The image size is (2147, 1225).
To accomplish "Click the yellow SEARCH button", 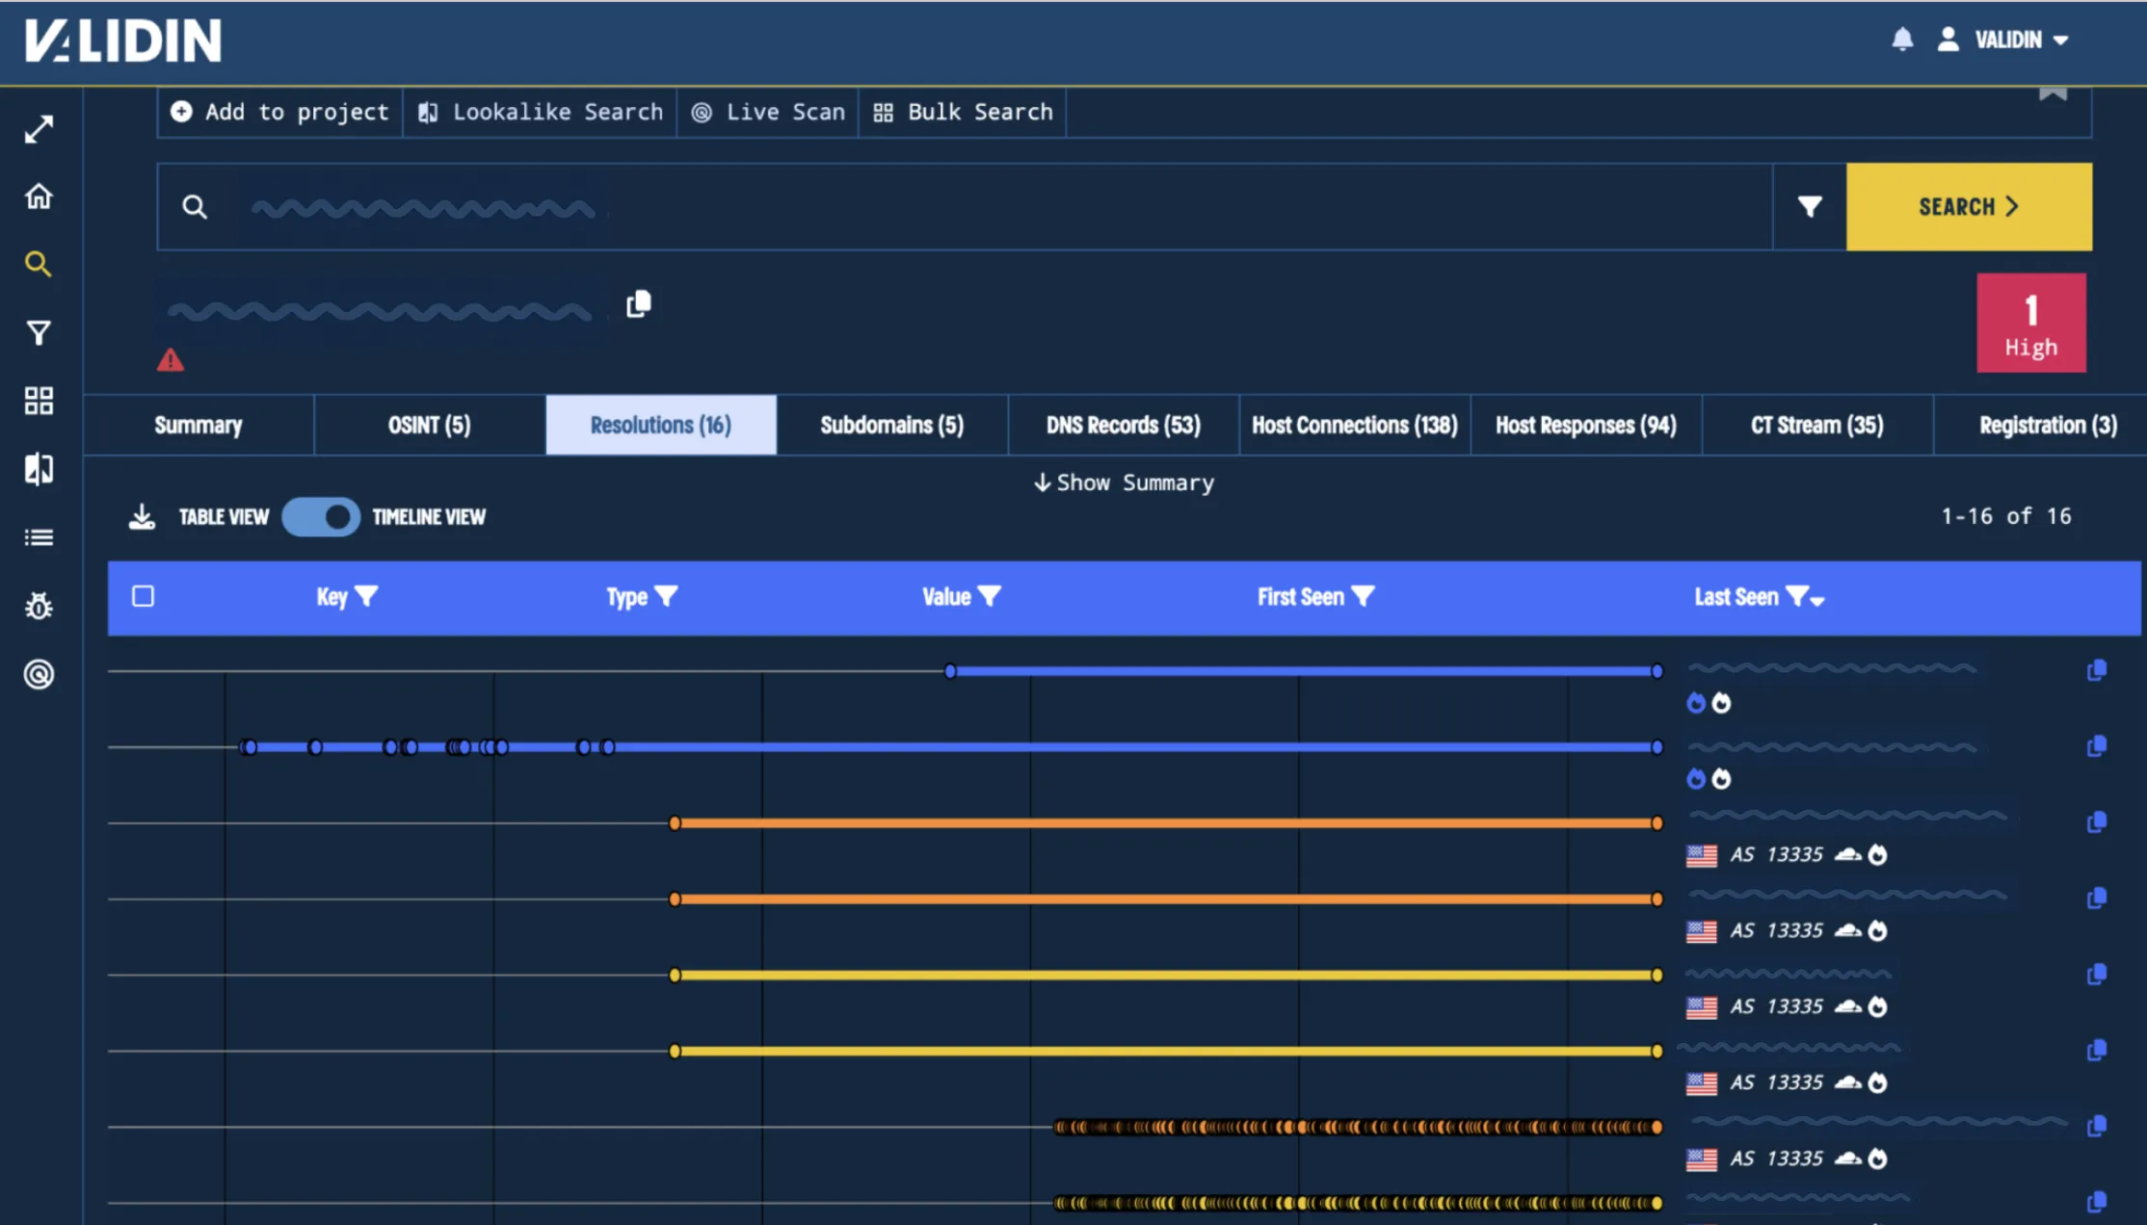I will [x=1969, y=206].
